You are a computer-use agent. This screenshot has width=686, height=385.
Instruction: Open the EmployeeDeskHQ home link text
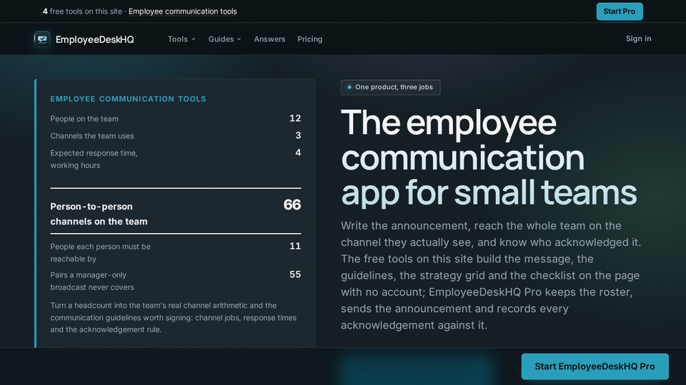[94, 39]
